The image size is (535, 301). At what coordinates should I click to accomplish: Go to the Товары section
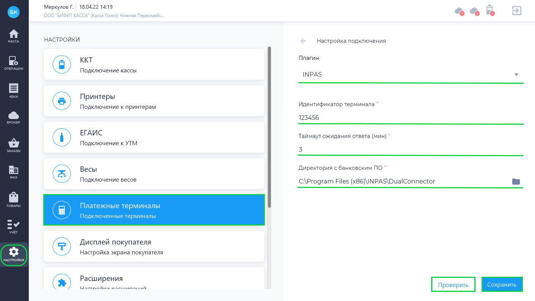click(14, 200)
